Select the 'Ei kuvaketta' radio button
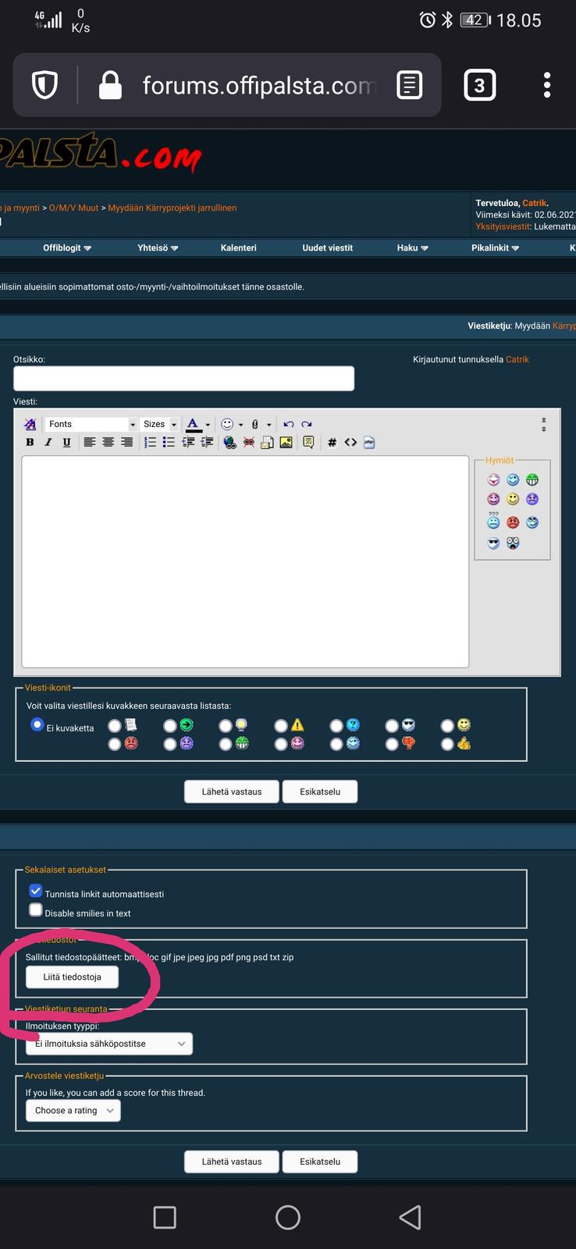The image size is (576, 1249). (x=37, y=725)
